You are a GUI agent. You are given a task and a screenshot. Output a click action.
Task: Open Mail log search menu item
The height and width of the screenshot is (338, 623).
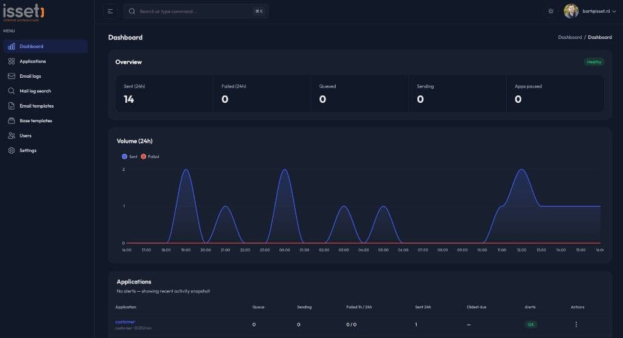tap(46, 91)
